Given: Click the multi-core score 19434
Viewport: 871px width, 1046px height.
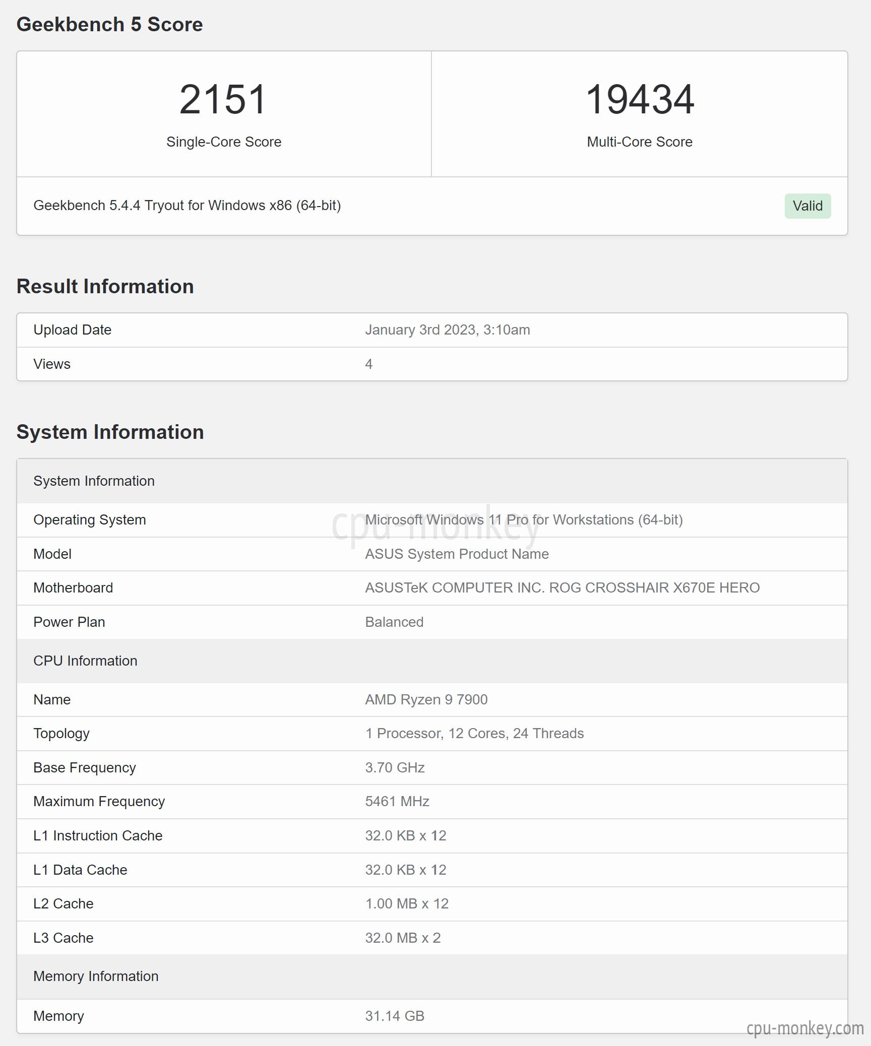Looking at the screenshot, I should tap(640, 99).
